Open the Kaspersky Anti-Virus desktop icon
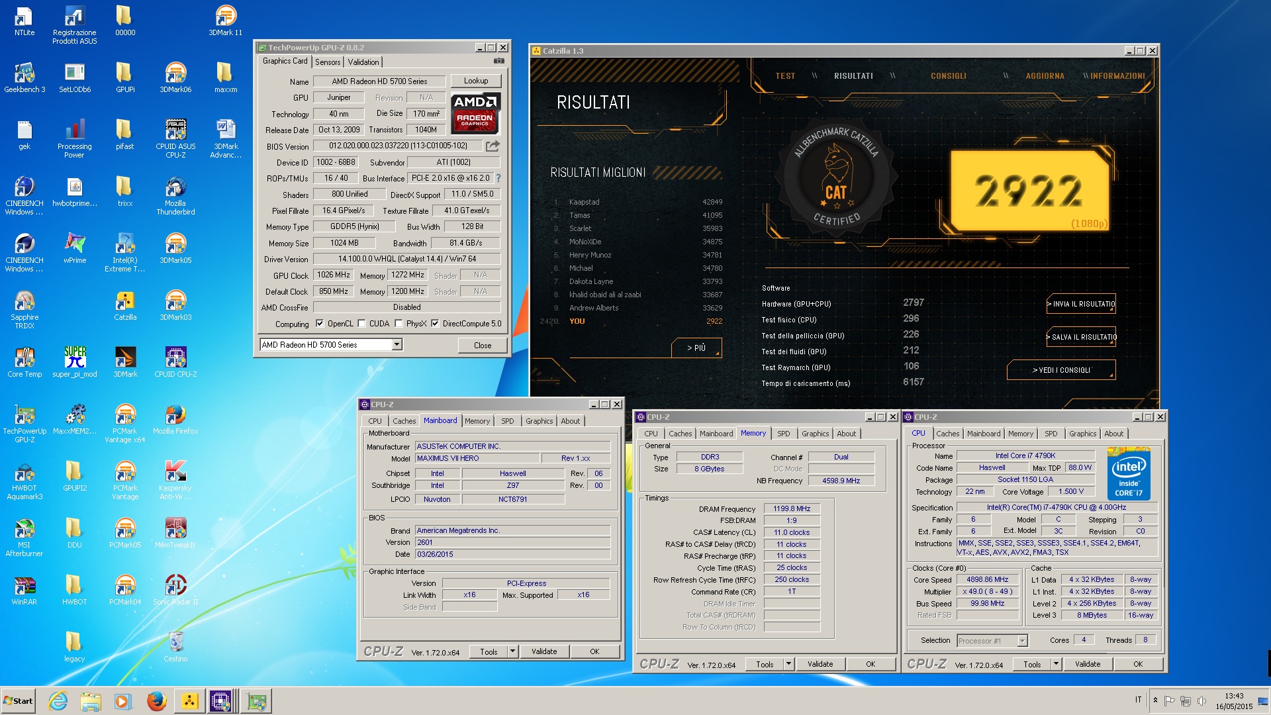1271x715 pixels. click(x=175, y=480)
